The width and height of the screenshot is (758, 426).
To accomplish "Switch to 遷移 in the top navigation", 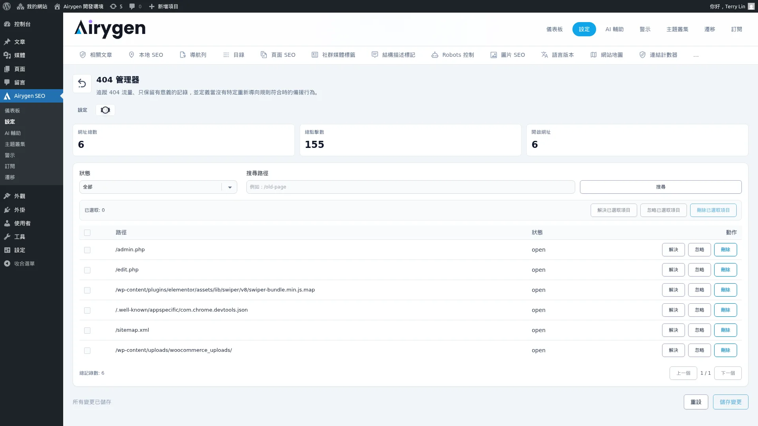I will [x=710, y=29].
